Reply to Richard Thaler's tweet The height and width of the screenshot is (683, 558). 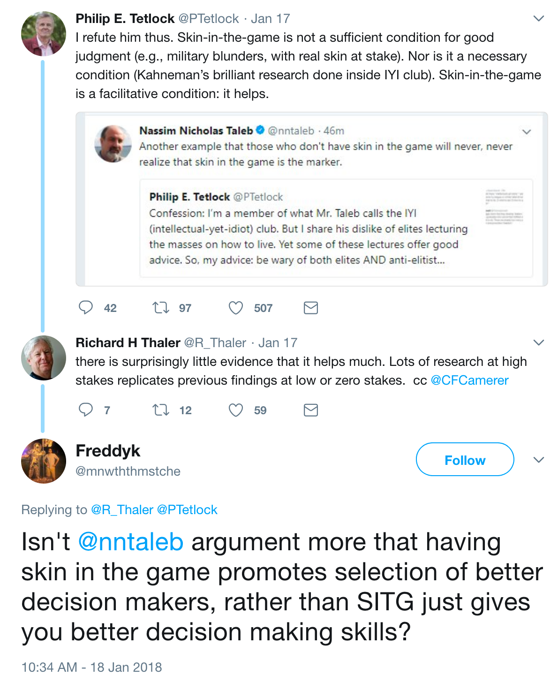[86, 410]
